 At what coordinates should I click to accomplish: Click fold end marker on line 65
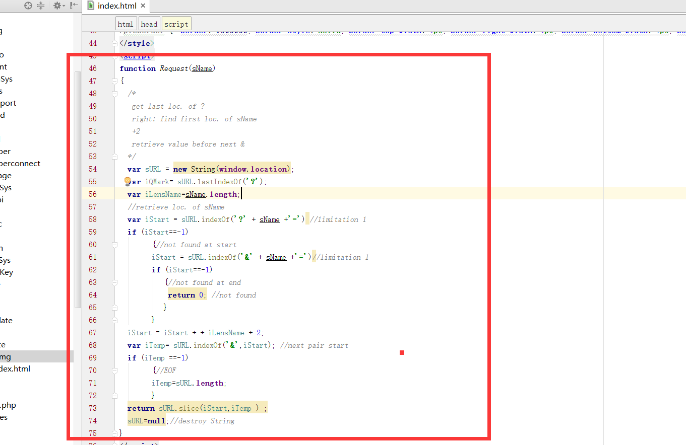coord(115,308)
